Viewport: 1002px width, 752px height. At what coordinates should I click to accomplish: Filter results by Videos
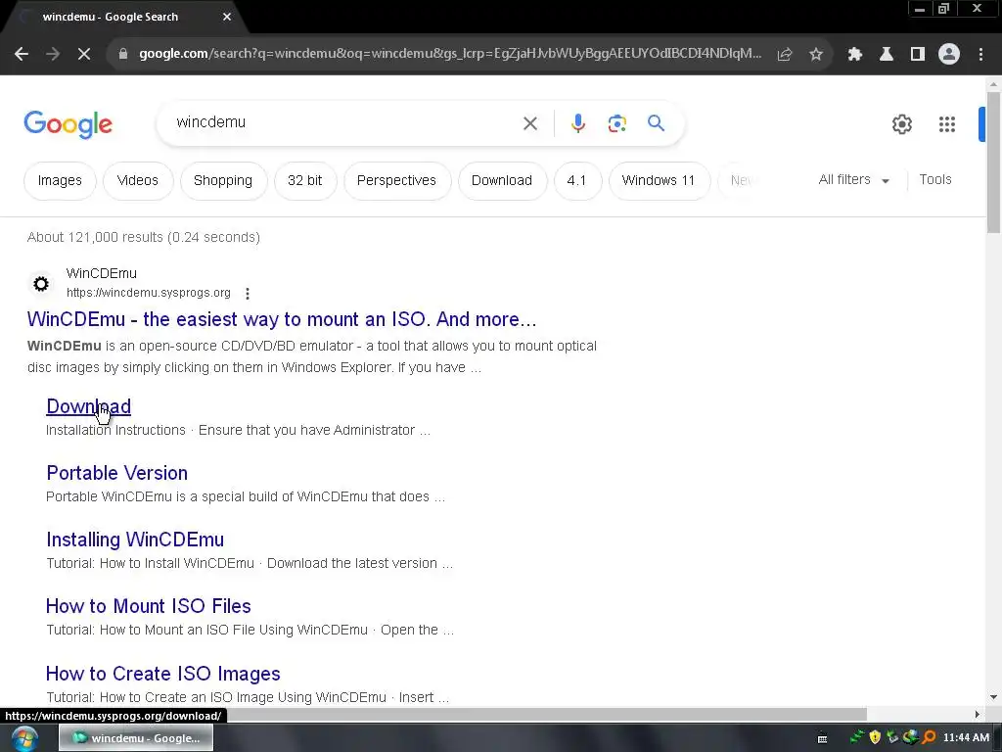pyautogui.click(x=137, y=181)
